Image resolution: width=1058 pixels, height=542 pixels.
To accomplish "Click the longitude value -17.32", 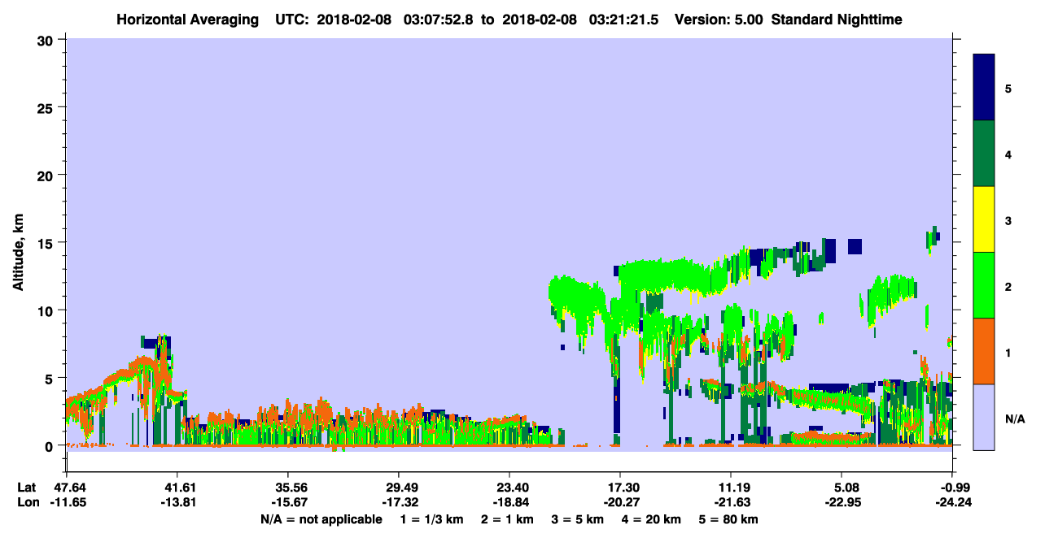I will (399, 502).
